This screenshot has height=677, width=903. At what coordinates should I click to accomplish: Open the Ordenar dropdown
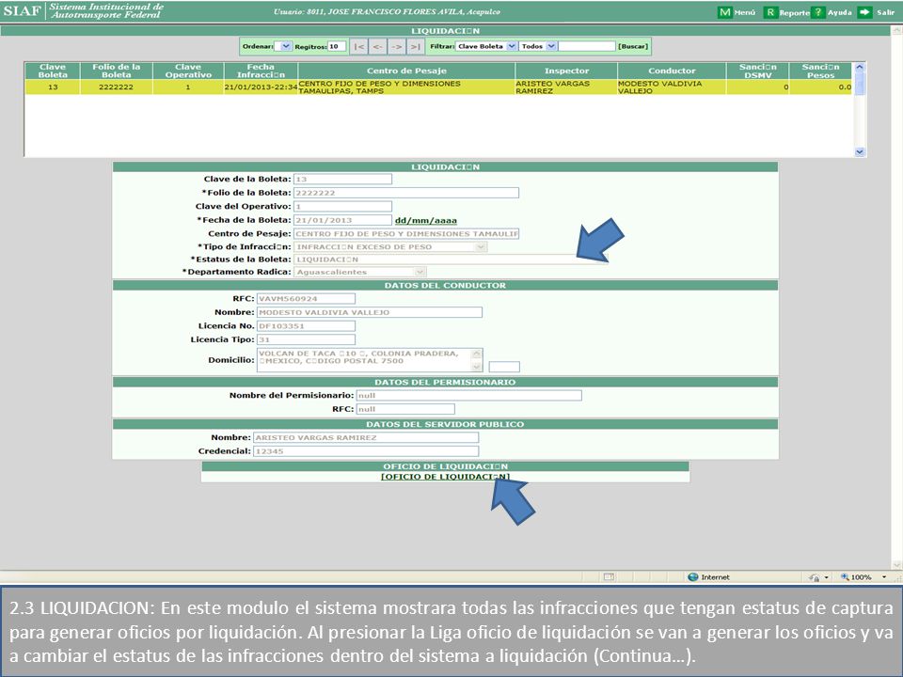point(283,46)
